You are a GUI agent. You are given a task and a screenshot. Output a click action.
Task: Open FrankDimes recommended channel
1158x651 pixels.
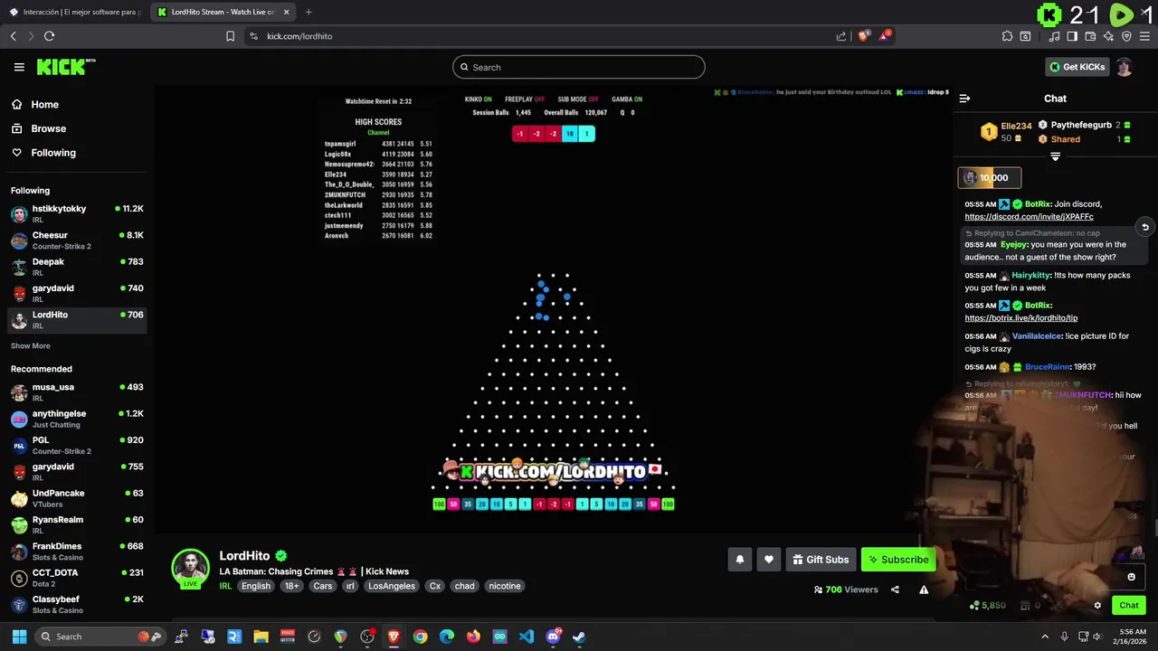coord(77,551)
